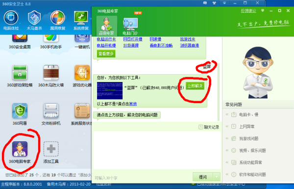Click the blue screen thumbnail image
Viewport: 294px width, 189px height.
[110, 90]
